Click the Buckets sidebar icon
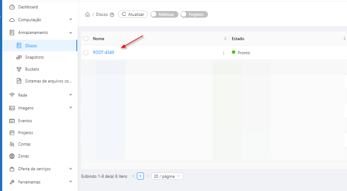Screen dimensions: 347x191 [x=19, y=69]
